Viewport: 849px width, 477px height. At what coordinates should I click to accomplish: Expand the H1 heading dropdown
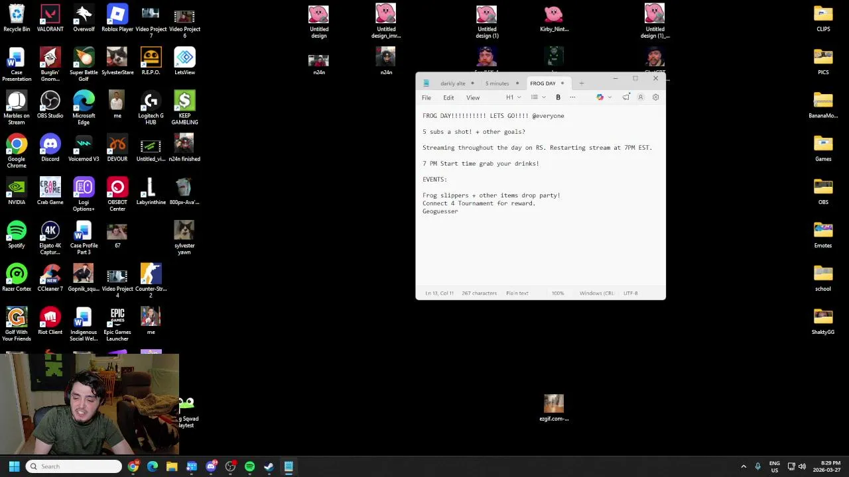(x=513, y=97)
